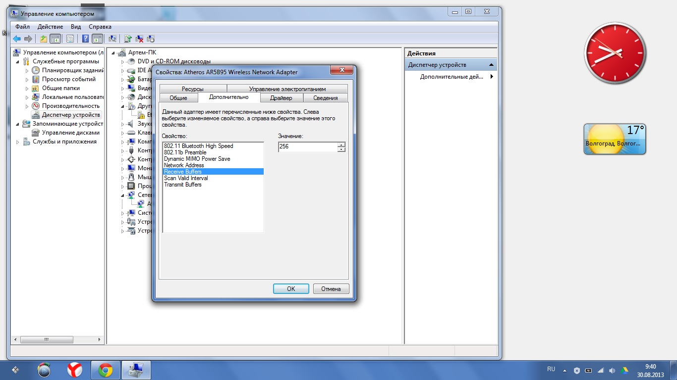Viewport: 677px width, 380px height.
Task: Expand Службы и приложения node
Action: 18,142
